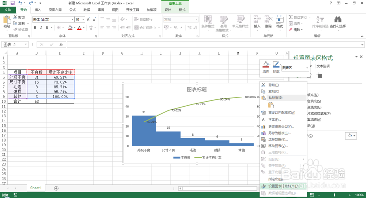Click the size and properties icon in the format pane
Viewport: 366px width, 198px height.
point(319,76)
